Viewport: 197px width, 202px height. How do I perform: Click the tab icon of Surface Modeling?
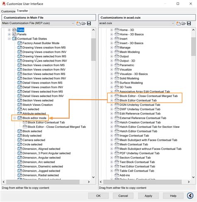click(x=117, y=82)
